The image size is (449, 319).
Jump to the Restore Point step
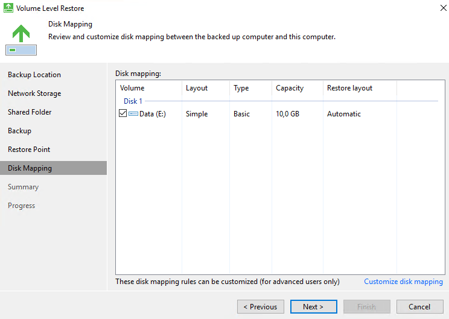(x=29, y=150)
